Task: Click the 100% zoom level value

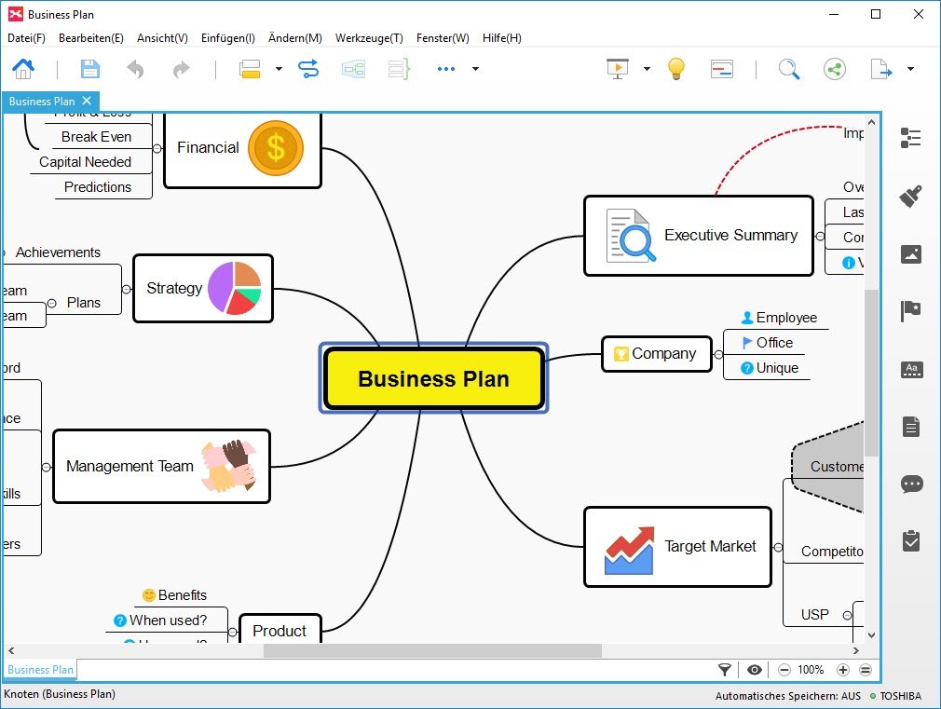Action: pos(811,670)
